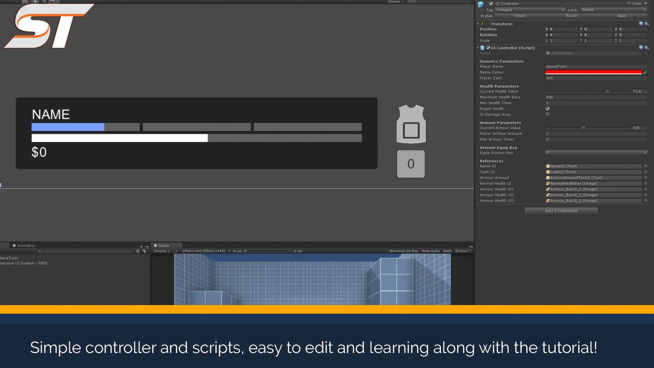Viewport: 654px width, 368px height.
Task: Open UI Controller script gear menu
Action: tap(646, 48)
